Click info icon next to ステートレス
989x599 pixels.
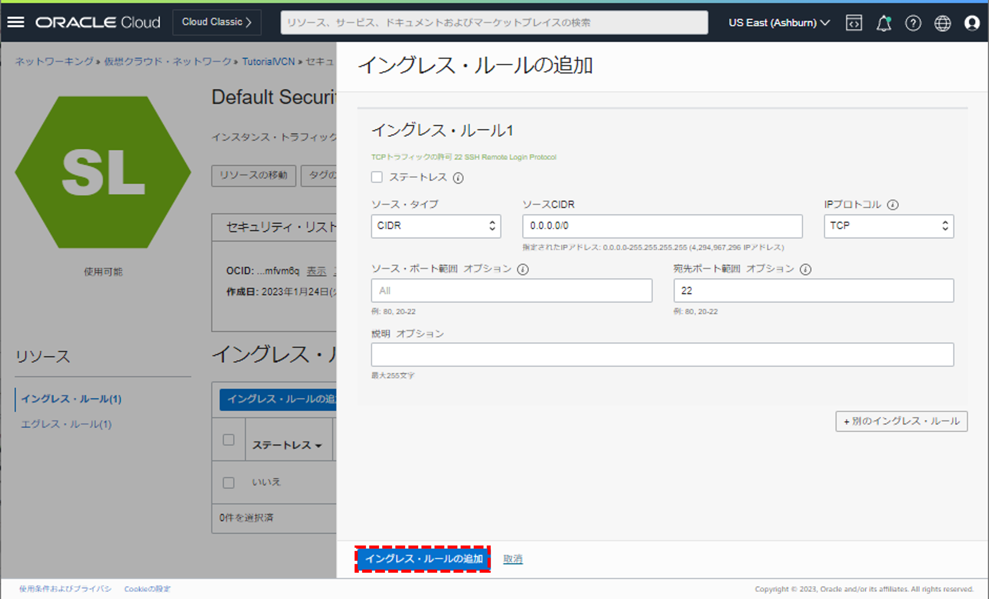[x=458, y=178]
